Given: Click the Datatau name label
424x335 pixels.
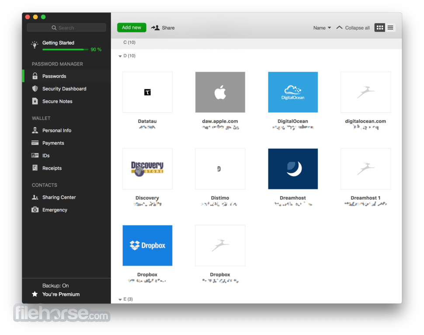Looking at the screenshot, I should [x=147, y=121].
